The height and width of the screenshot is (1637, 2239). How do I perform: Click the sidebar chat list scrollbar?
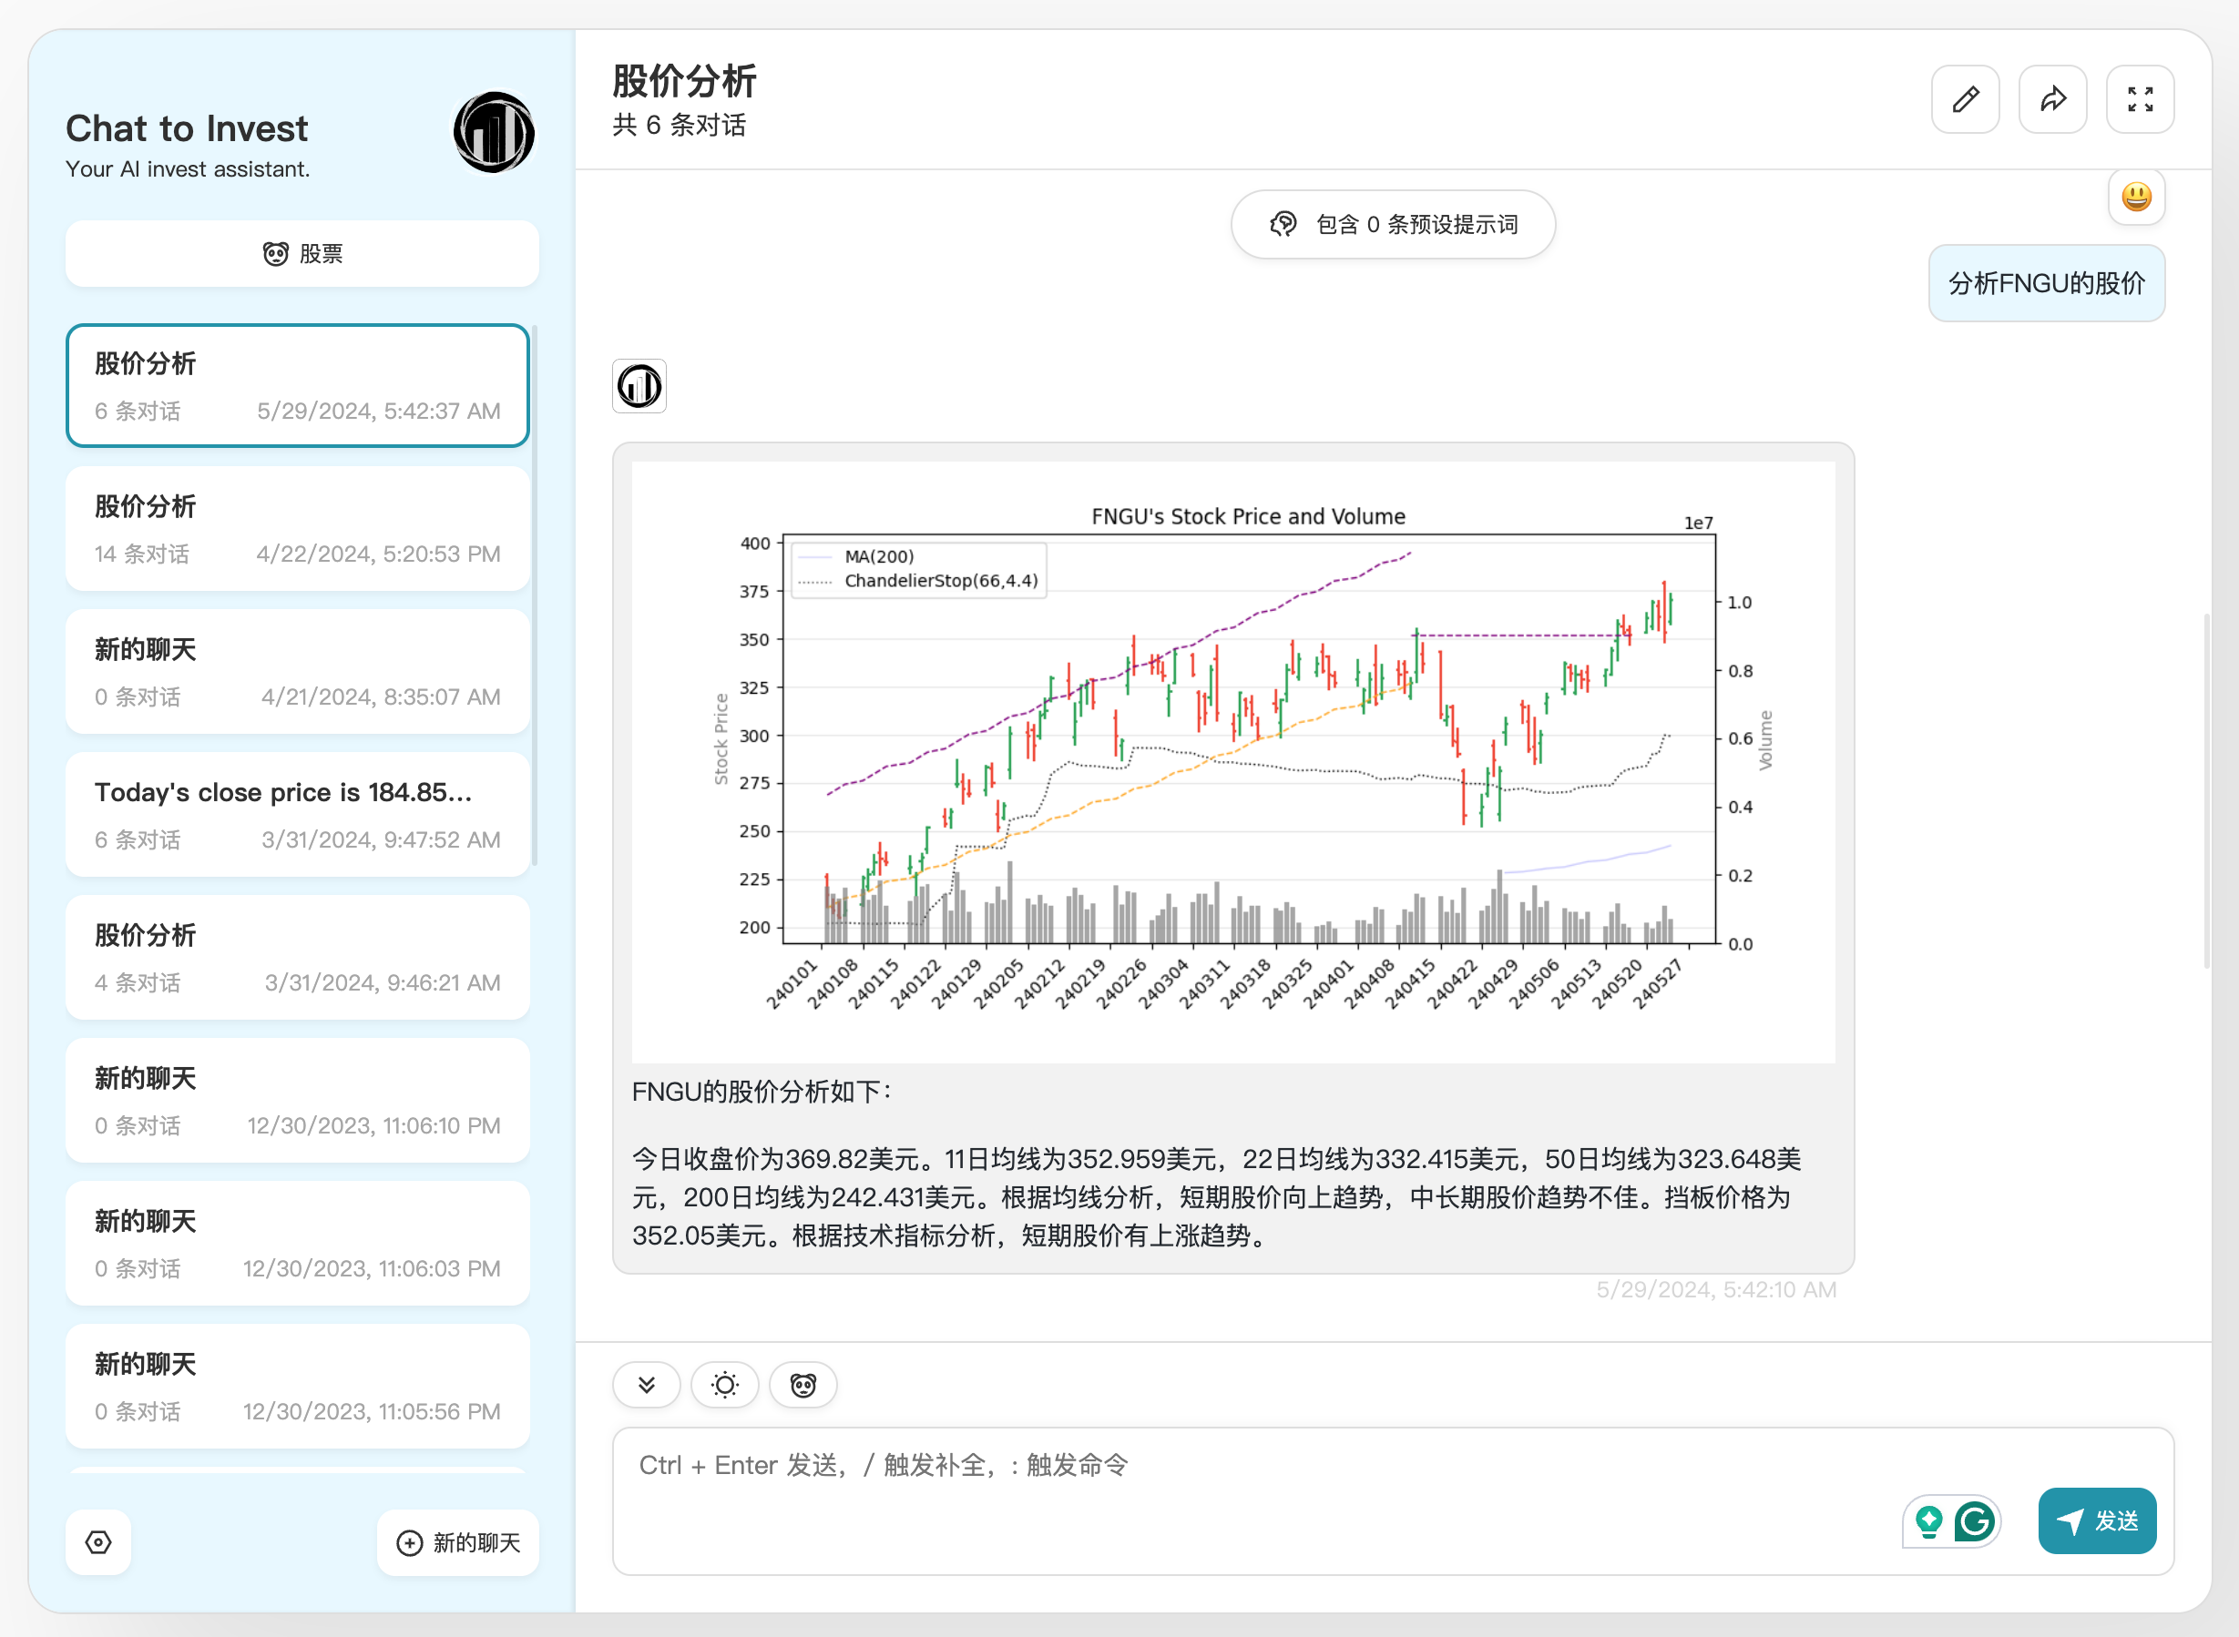pyautogui.click(x=536, y=595)
